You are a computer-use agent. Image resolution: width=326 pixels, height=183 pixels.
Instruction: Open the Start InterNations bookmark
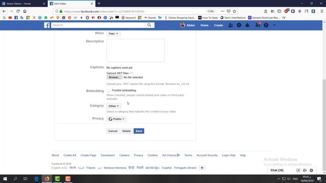point(233,18)
